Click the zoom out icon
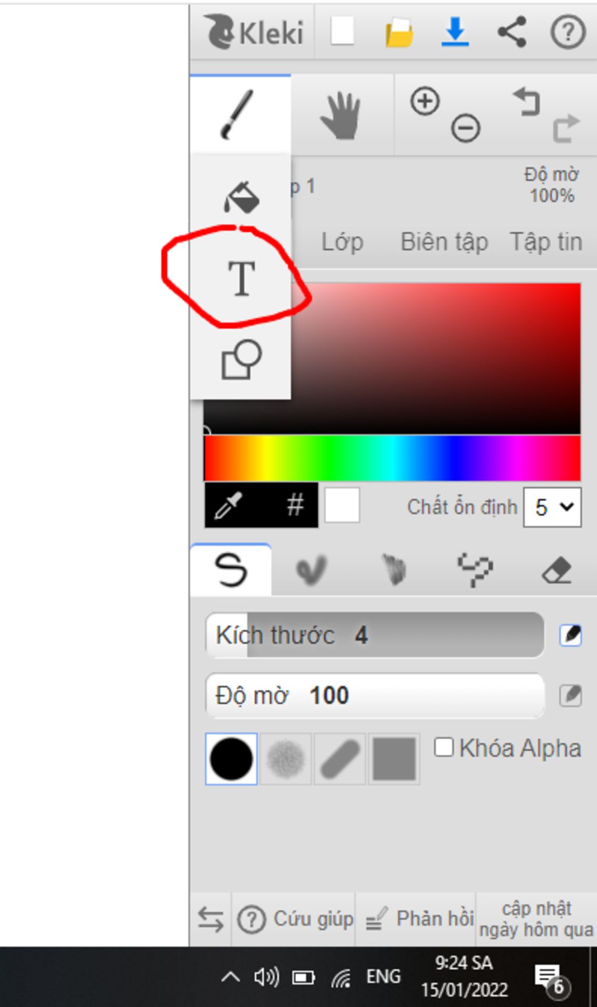This screenshot has width=597, height=1007. pos(465,128)
